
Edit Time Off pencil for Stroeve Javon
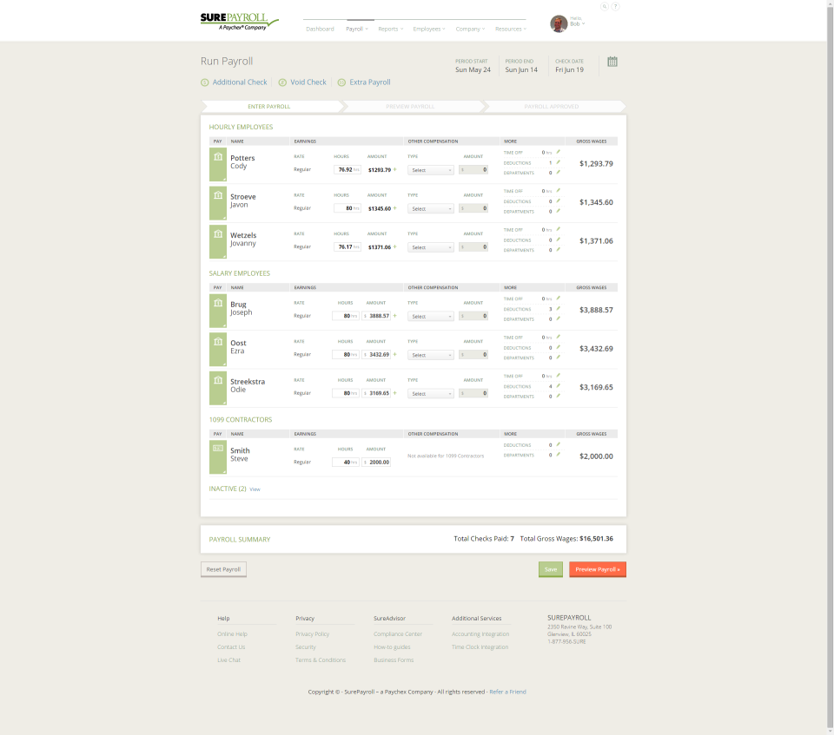point(558,190)
